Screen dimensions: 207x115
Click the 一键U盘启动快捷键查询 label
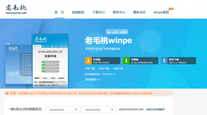click(x=25, y=109)
